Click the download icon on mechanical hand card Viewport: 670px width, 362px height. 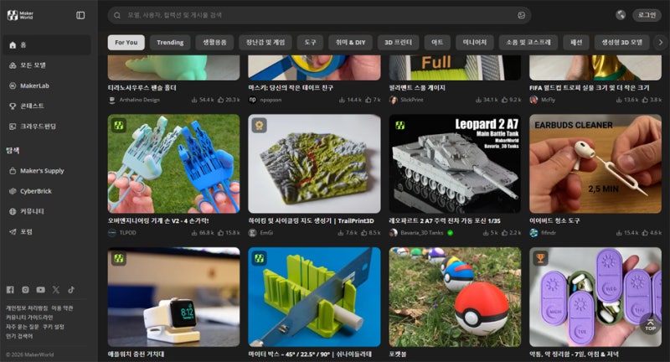pos(194,233)
